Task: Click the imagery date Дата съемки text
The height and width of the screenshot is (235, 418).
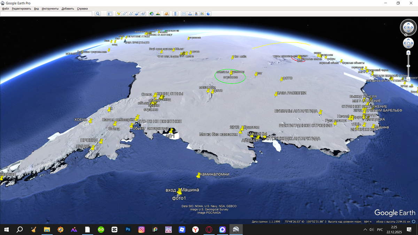Action: pyautogui.click(x=266, y=221)
